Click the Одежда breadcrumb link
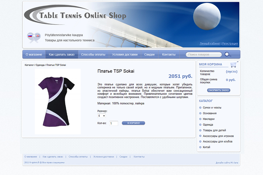The width and height of the screenshot is (263, 175). [x=40, y=65]
